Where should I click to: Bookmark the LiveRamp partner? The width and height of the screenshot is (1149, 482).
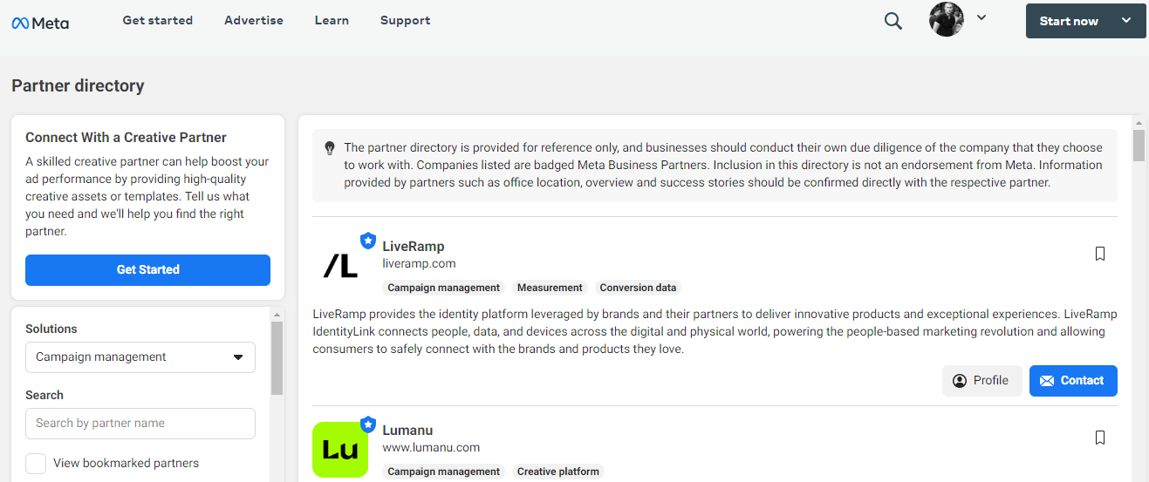[1100, 254]
